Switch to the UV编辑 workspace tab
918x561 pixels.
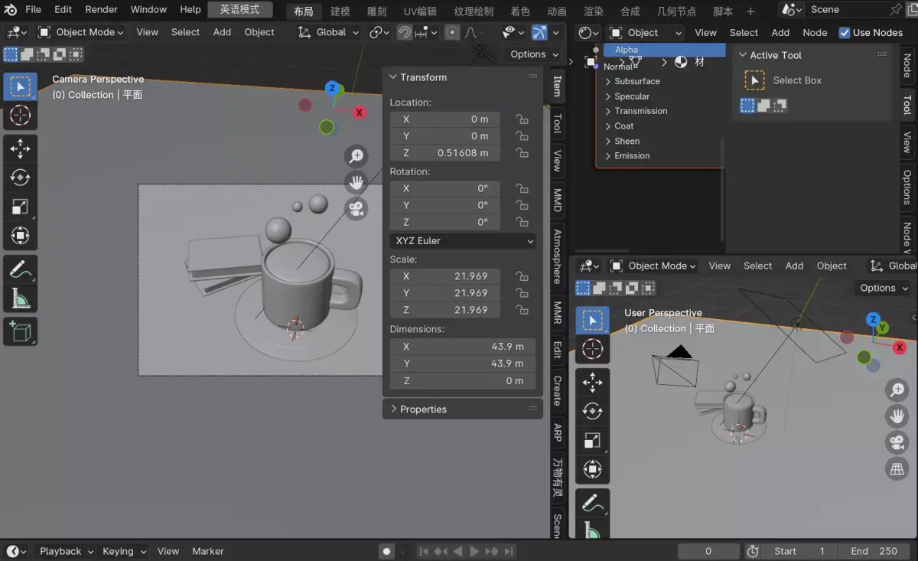(420, 11)
